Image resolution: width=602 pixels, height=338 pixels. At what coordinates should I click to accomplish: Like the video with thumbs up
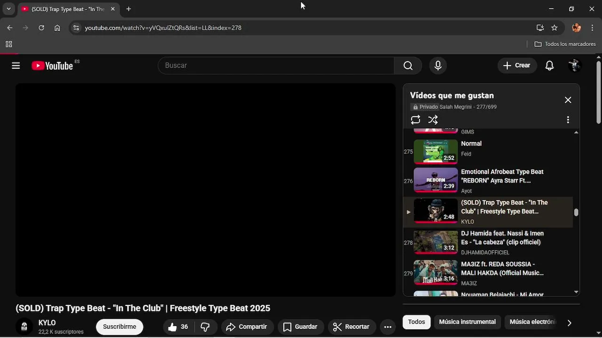(178, 327)
